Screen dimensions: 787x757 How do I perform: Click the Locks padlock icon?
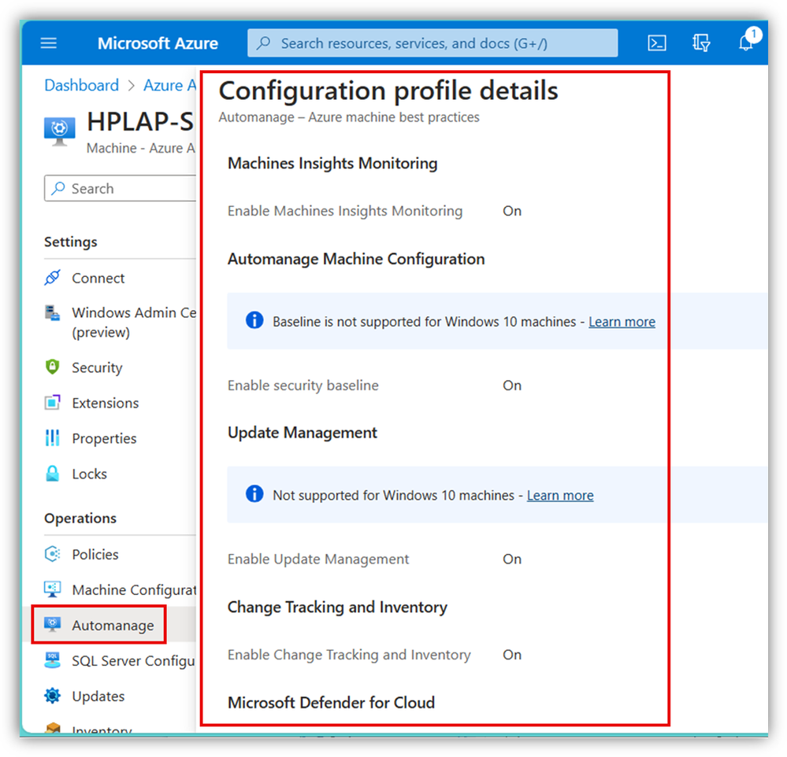coord(53,473)
